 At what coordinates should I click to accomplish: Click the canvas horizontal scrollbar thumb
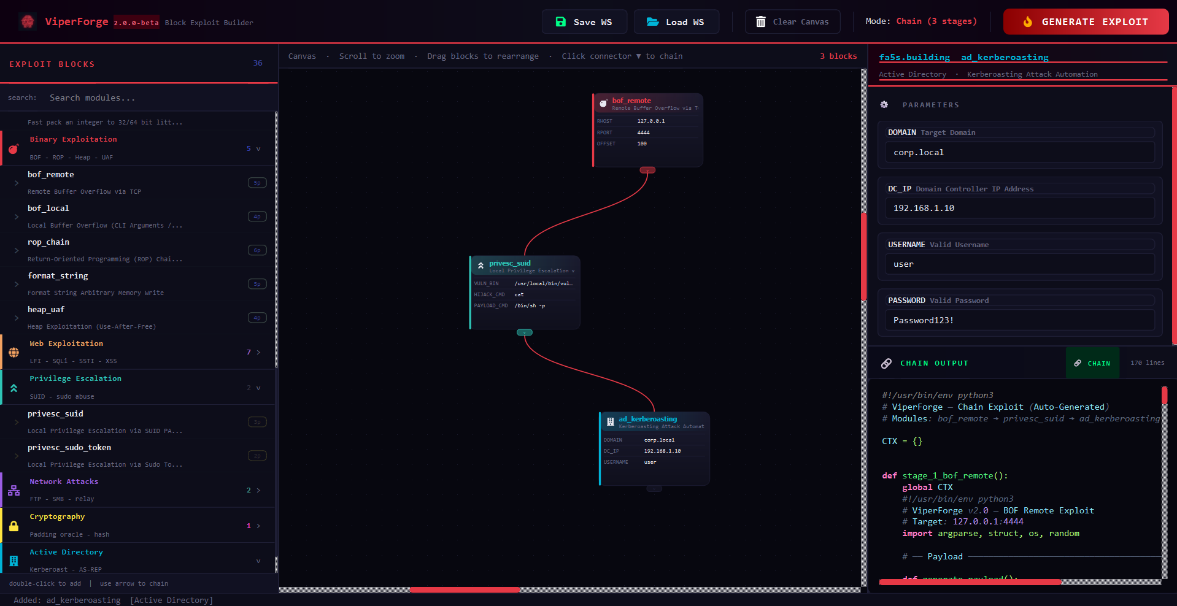(464, 590)
